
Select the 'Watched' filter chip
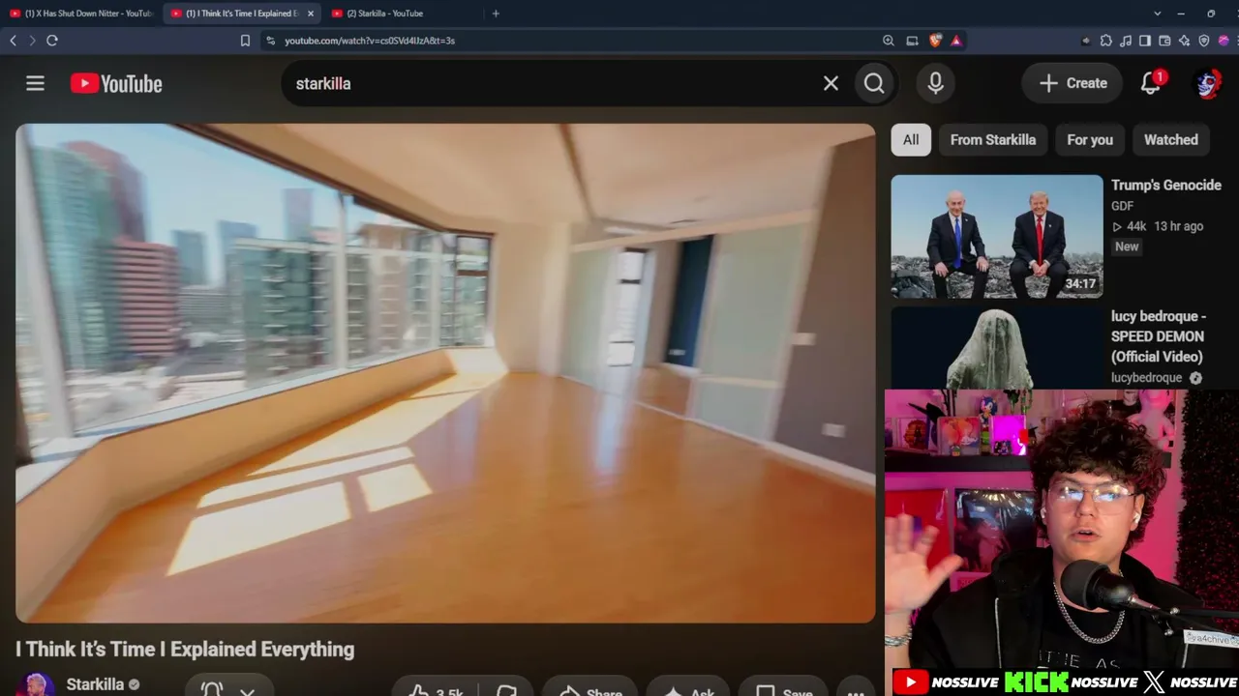1171,140
